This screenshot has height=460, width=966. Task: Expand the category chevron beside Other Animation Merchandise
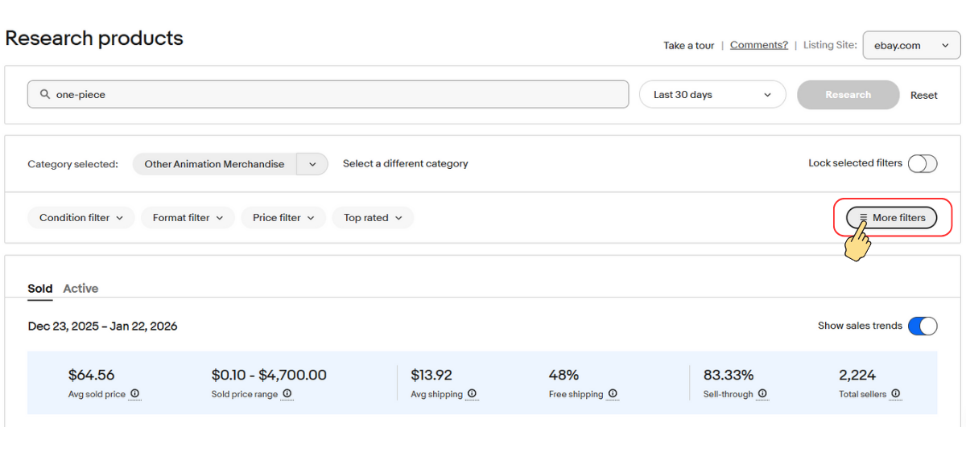pyautogui.click(x=312, y=164)
